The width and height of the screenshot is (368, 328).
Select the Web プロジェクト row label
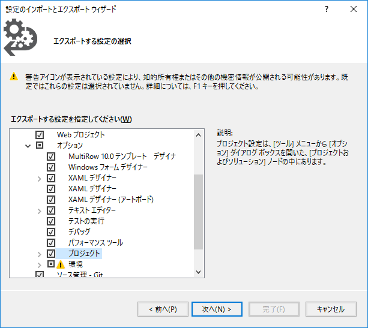tap(80, 135)
